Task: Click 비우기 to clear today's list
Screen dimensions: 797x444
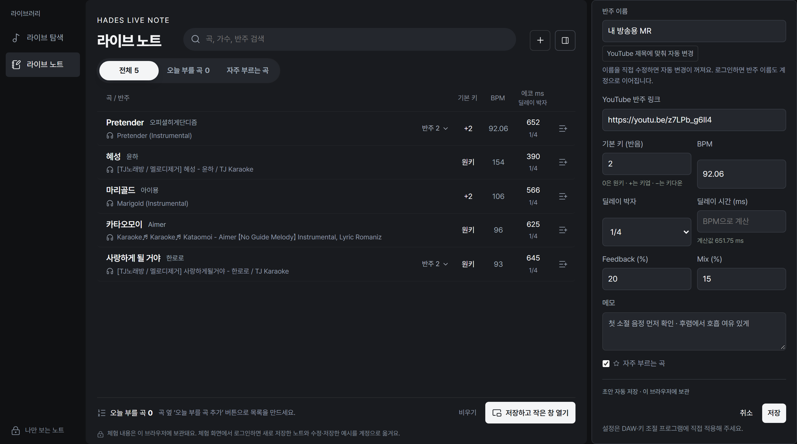Action: pos(467,412)
